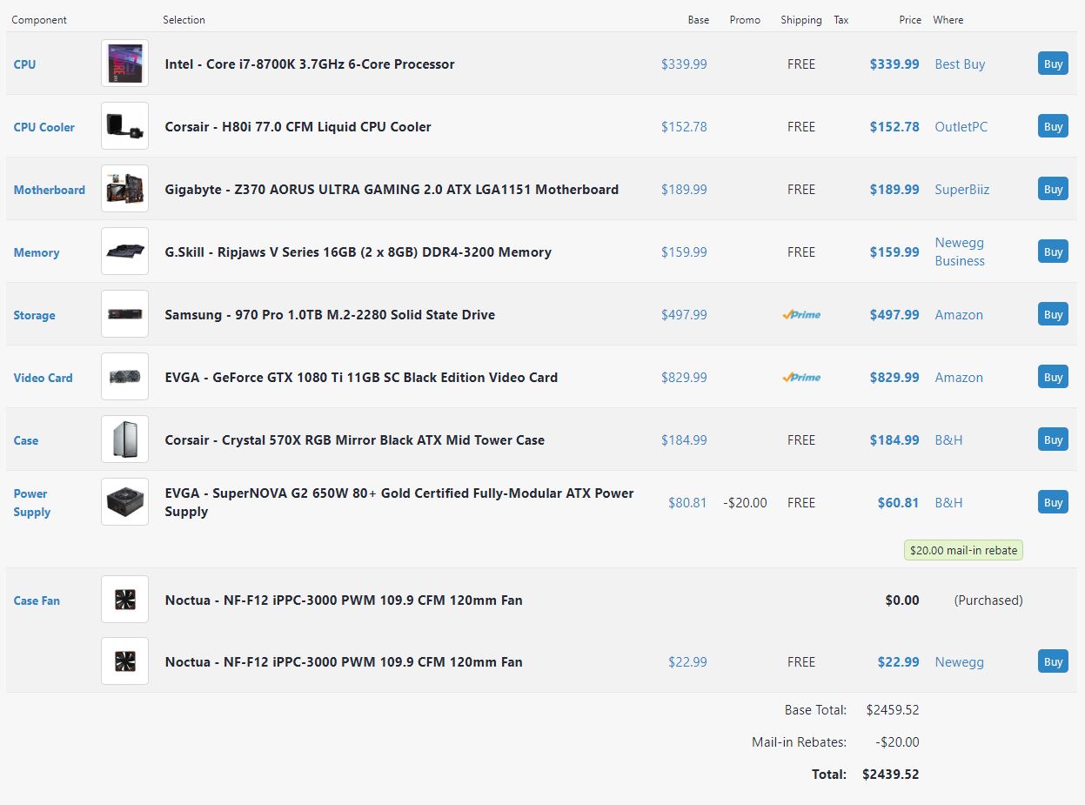
Task: Open the Motherboard component link
Action: click(50, 190)
